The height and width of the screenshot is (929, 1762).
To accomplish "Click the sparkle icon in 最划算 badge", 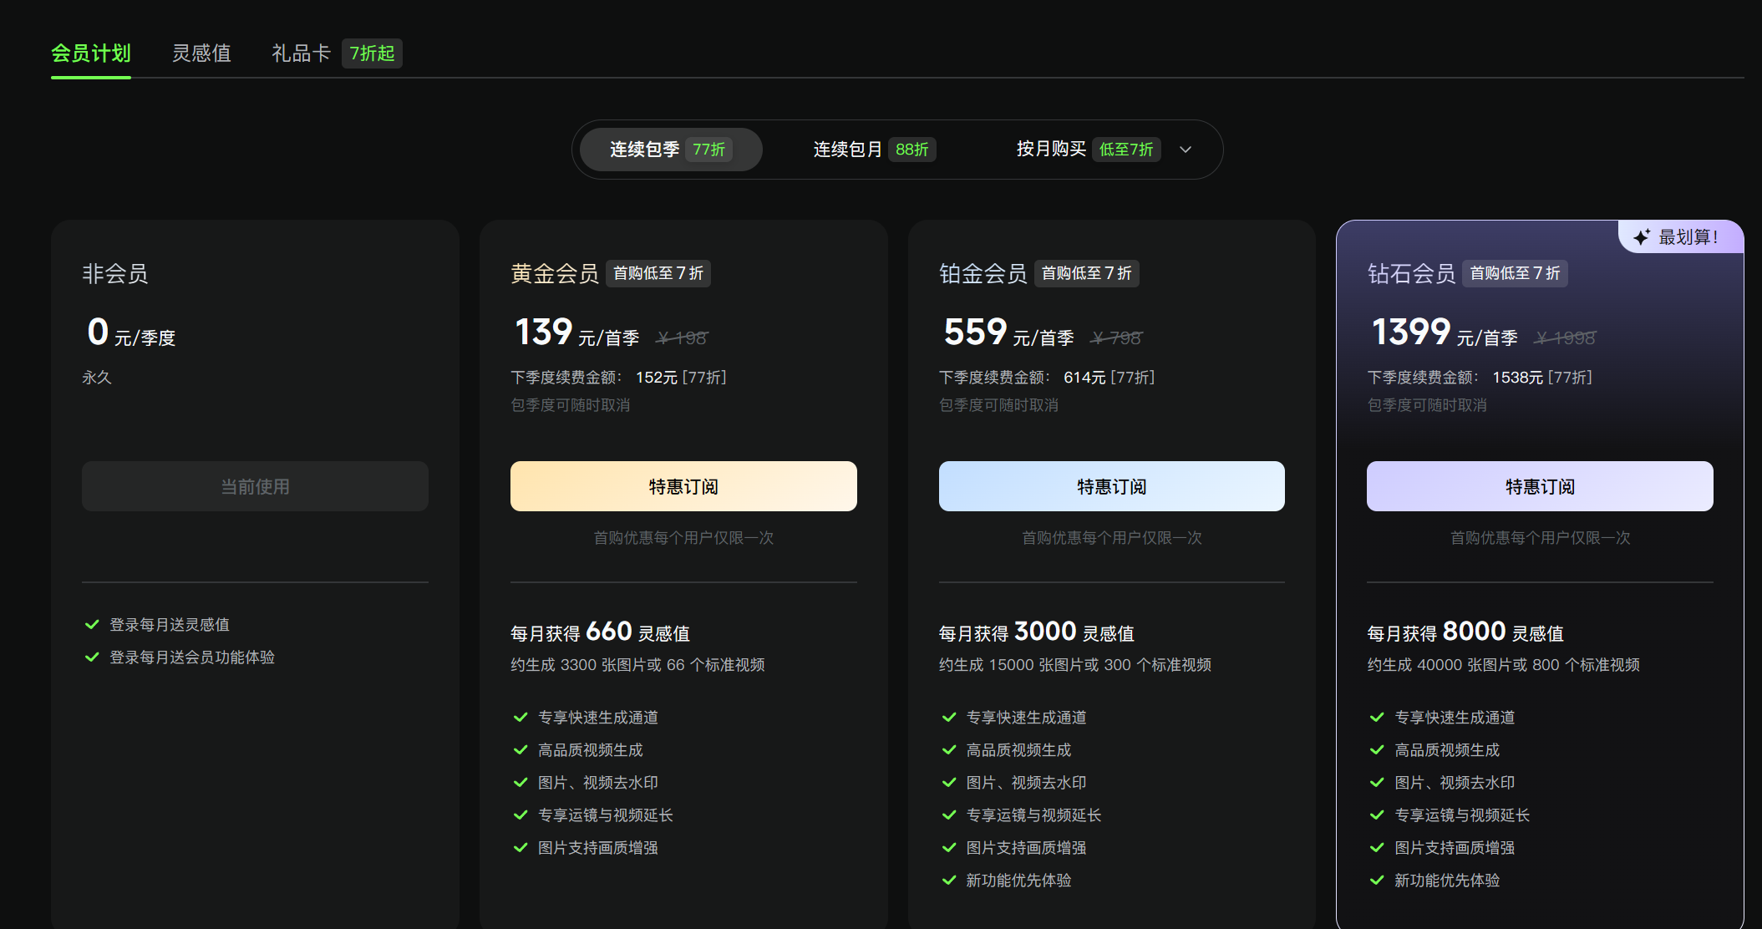I will (1642, 237).
